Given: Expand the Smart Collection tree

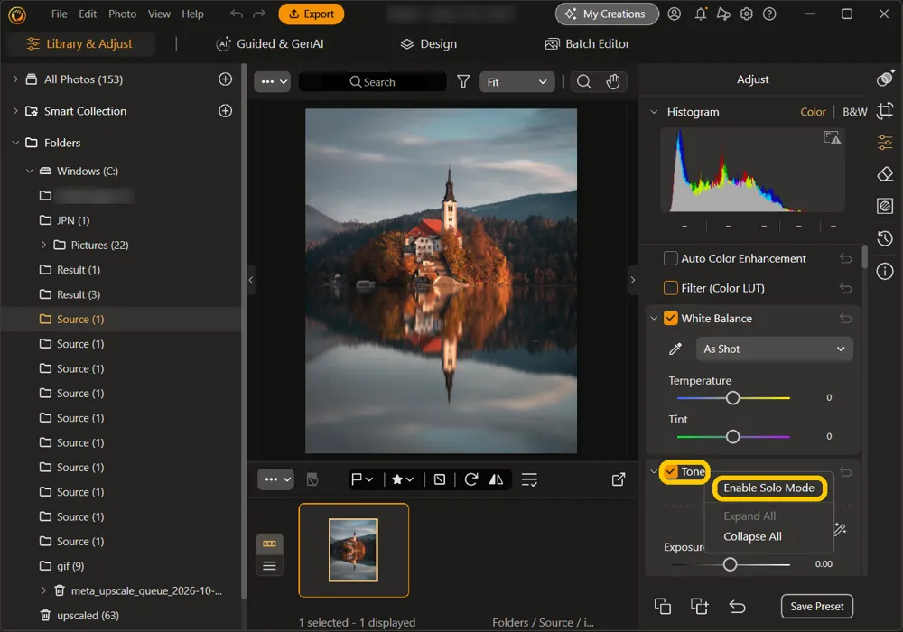Looking at the screenshot, I should 15,111.
